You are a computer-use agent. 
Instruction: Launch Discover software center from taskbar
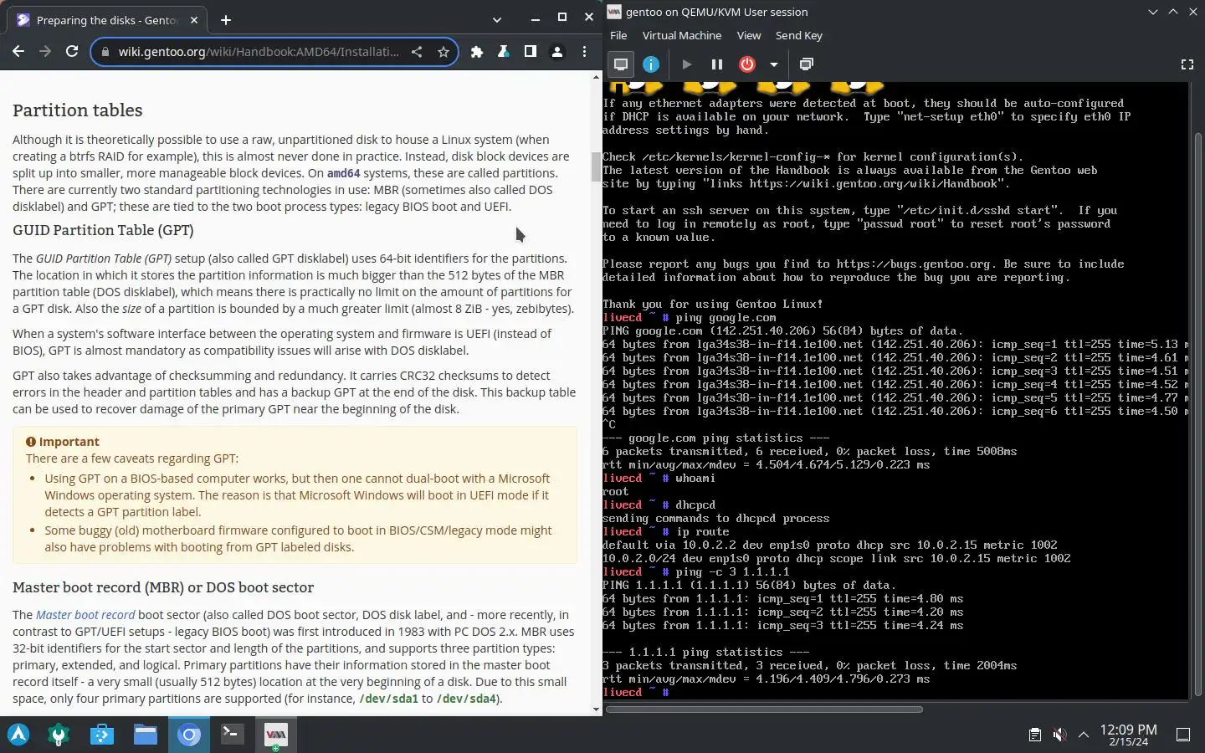tap(102, 735)
